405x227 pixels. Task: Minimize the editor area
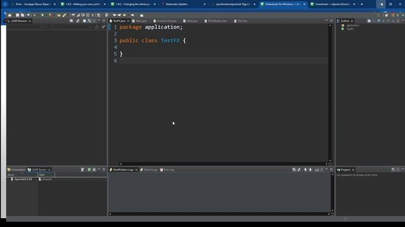click(327, 21)
